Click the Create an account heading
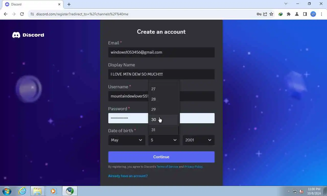Screen dimensions: 327x196 pos(161,32)
